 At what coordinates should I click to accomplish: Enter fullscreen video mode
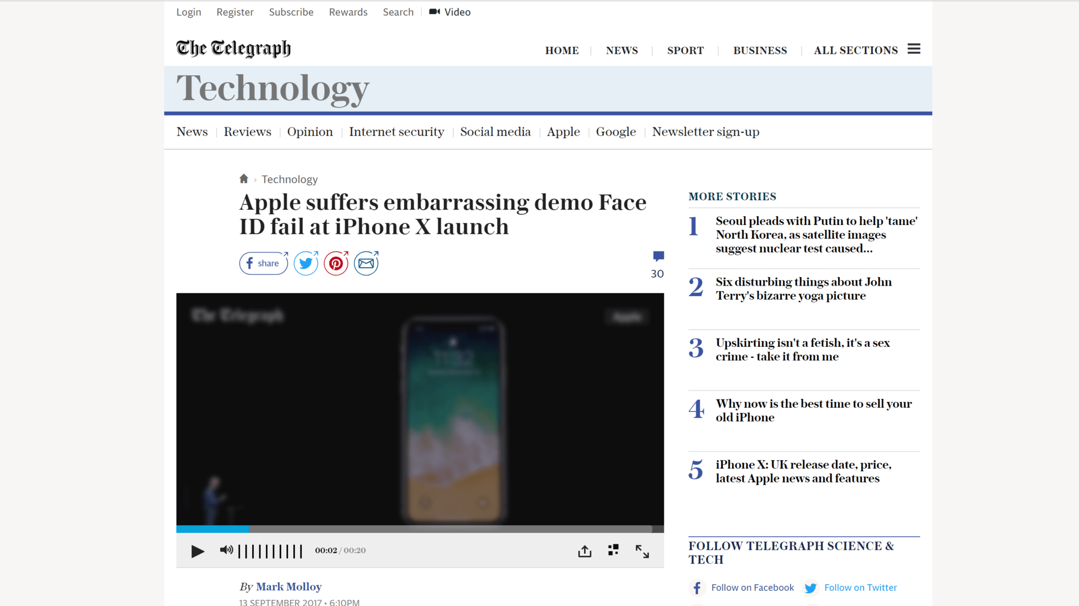[x=642, y=551]
